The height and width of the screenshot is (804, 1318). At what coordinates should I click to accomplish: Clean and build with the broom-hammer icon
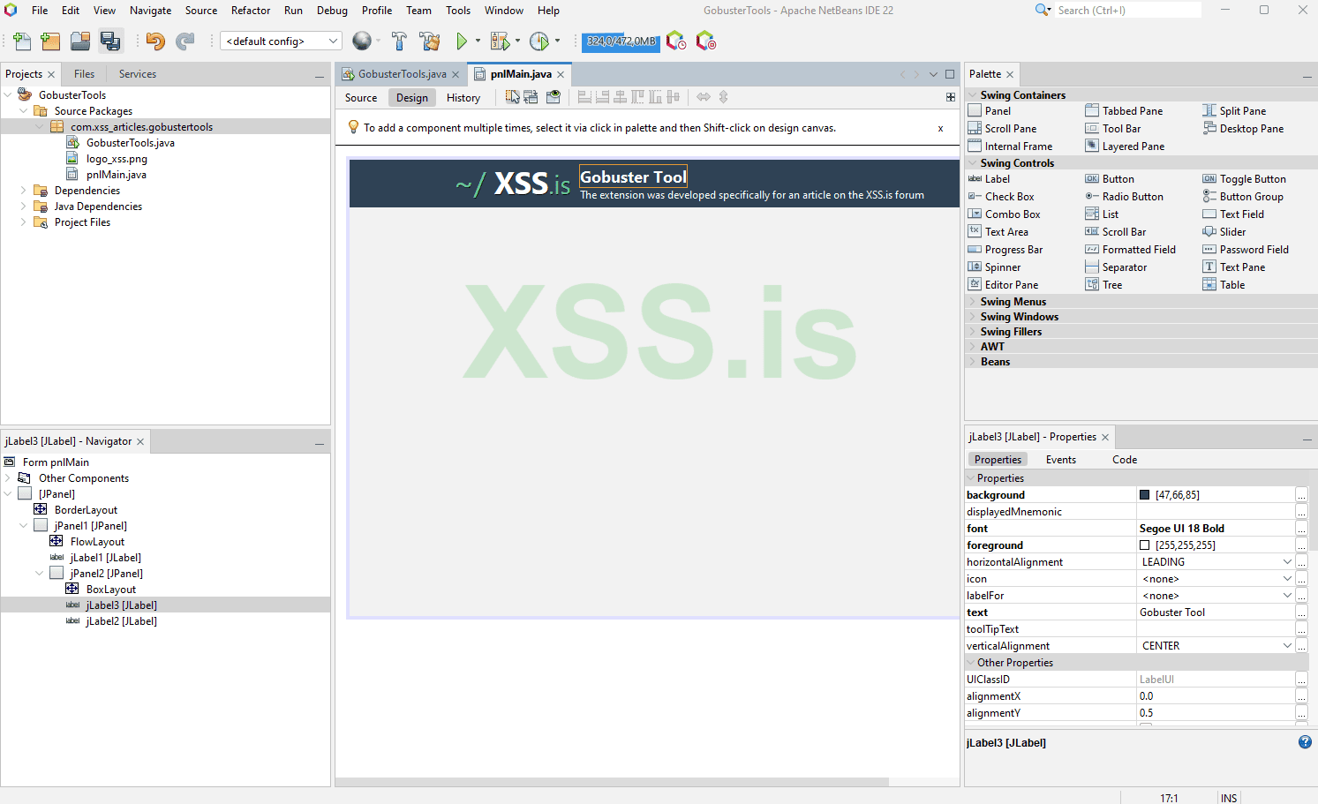[430, 41]
